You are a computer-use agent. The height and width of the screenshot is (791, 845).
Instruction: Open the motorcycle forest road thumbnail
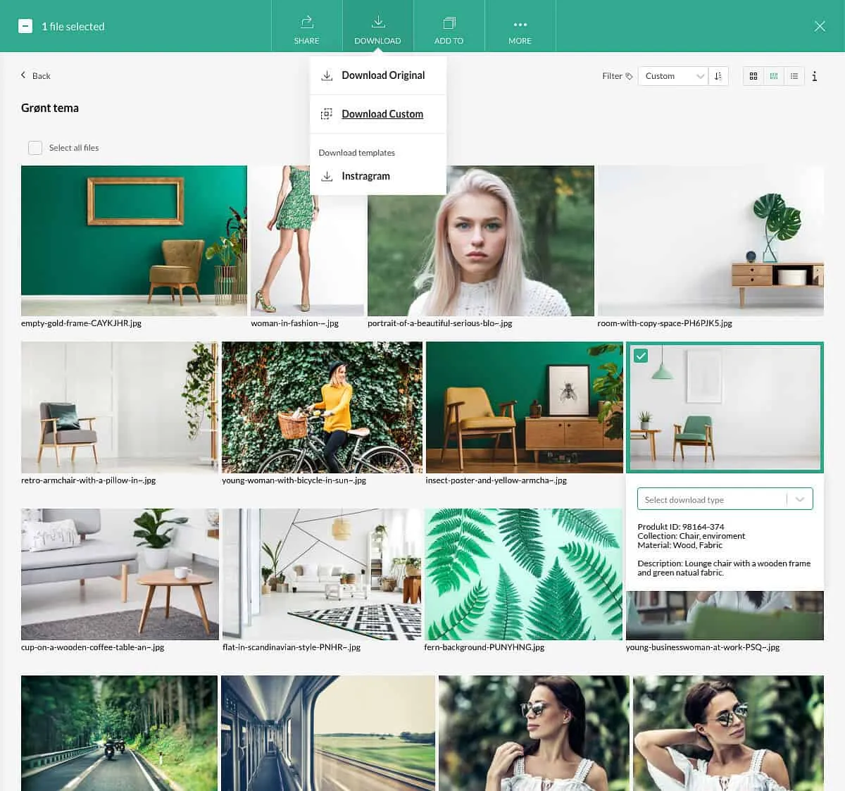pos(119,733)
